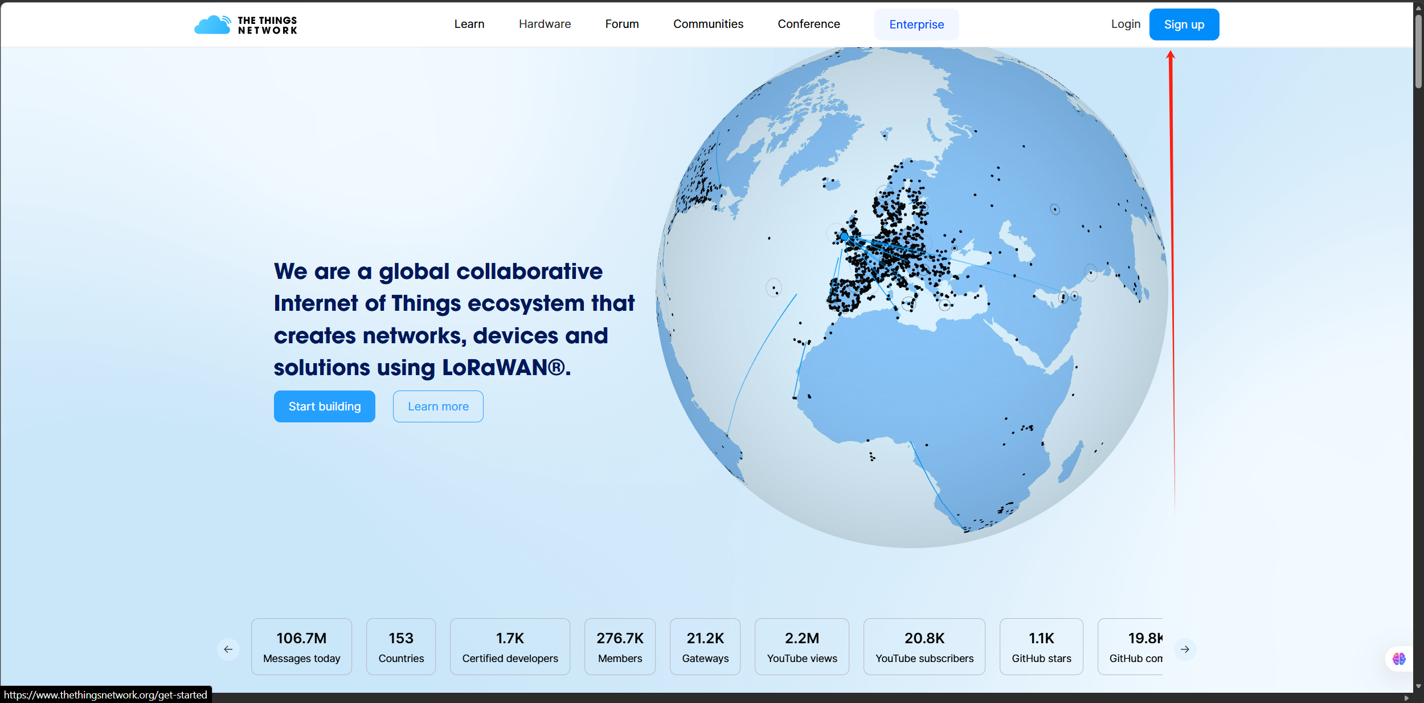Click The Things Network cloud logo

(245, 24)
